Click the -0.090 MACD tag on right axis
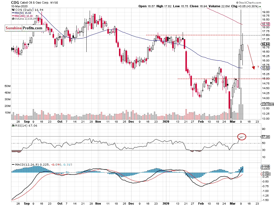This screenshot has height=206, width=274. 266,174
